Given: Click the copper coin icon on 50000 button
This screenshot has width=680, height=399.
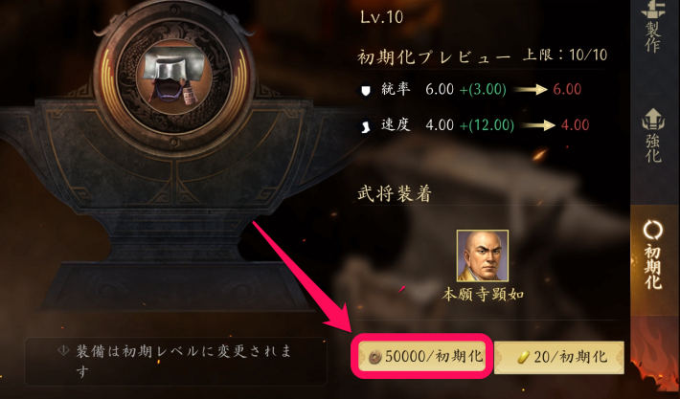Looking at the screenshot, I should coord(374,358).
